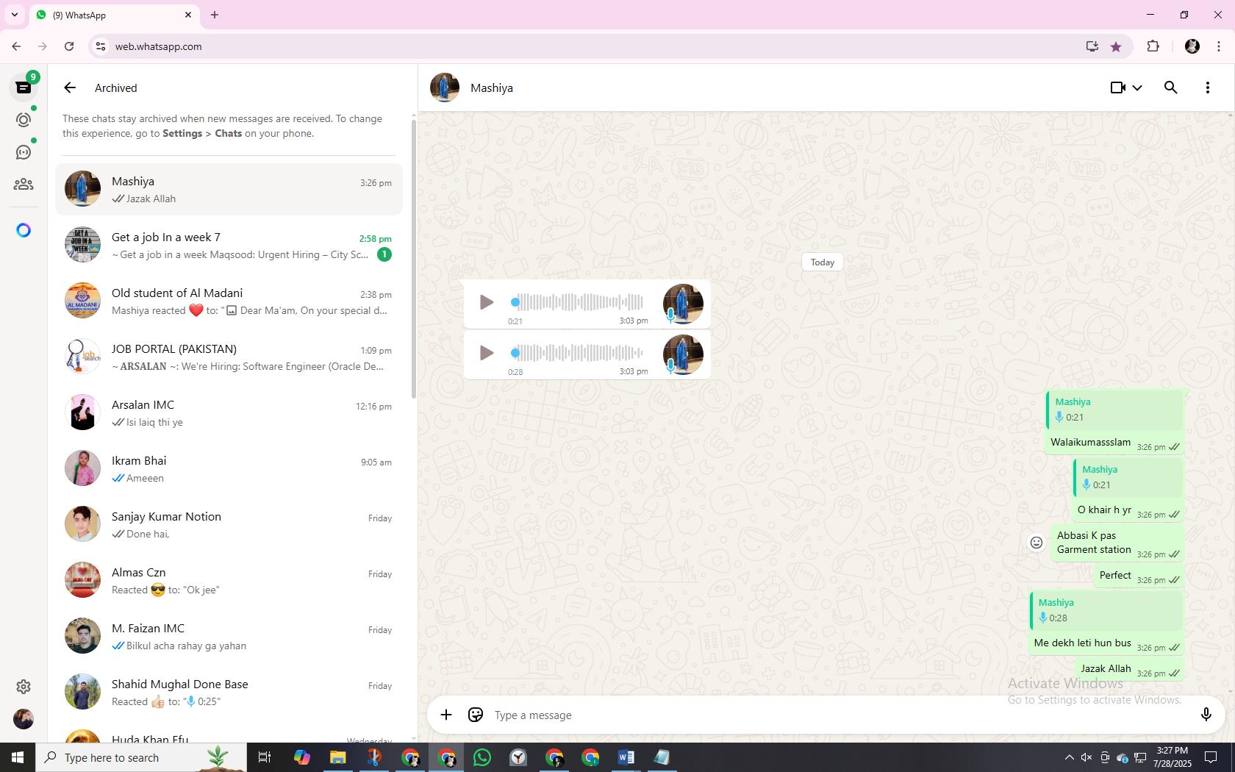React to the Abbasi K pas message

pyautogui.click(x=1037, y=543)
